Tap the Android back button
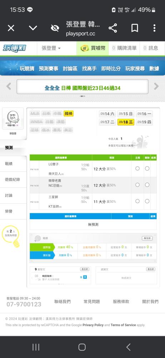Screen dimensions: 165x358 pos(129,347)
